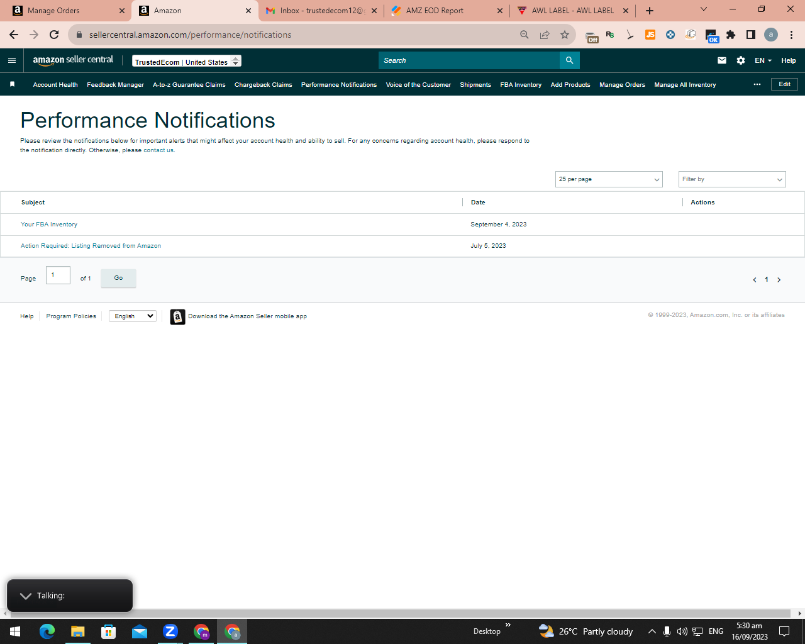Switch to the AMZ EOD Report tab

coord(447,11)
